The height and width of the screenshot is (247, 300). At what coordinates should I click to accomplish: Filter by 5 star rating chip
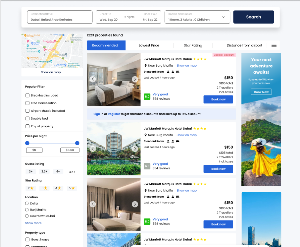(x=72, y=188)
